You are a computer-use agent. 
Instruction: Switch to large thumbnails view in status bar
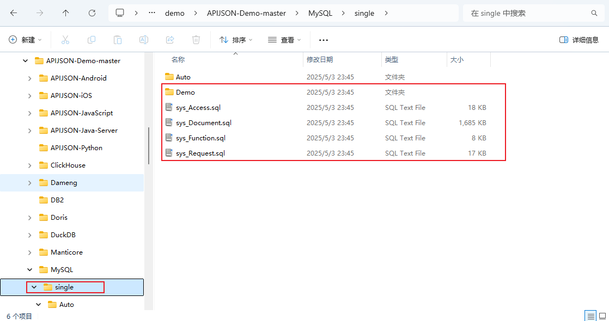tap(602, 316)
